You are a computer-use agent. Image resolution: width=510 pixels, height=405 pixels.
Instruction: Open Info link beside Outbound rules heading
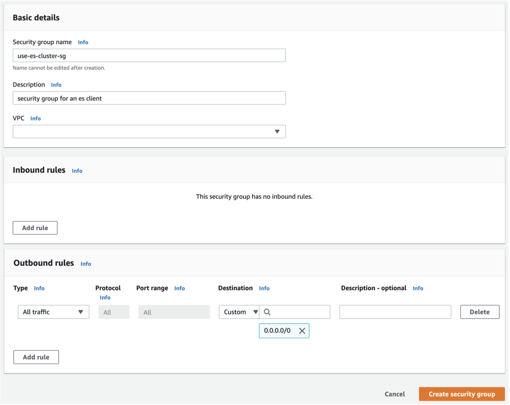click(86, 264)
